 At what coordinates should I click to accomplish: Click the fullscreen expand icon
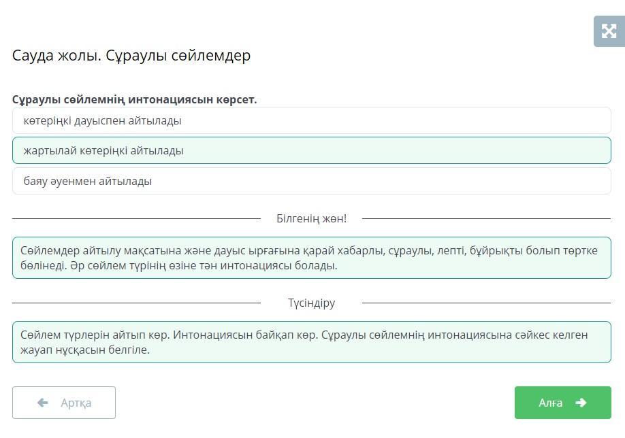point(609,31)
